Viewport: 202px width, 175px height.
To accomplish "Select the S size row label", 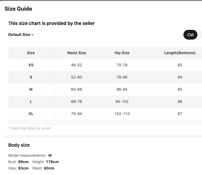I will point(31,77).
